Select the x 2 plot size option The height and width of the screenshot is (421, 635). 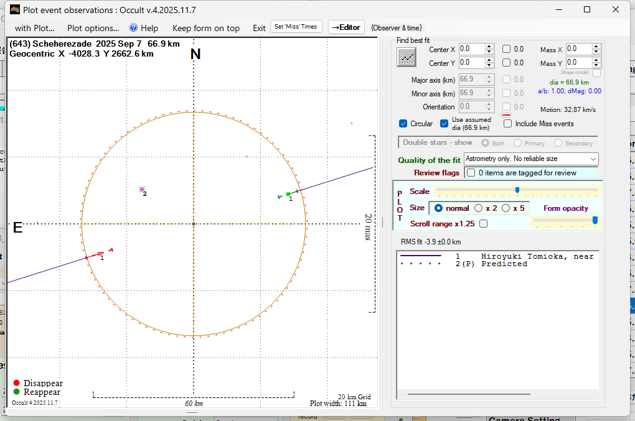[479, 208]
